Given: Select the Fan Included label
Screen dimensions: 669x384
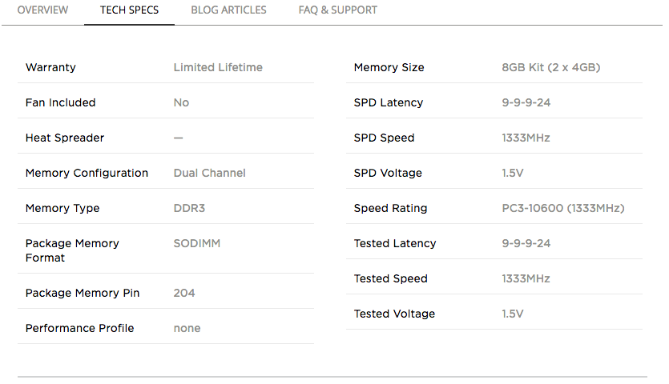Looking at the screenshot, I should pyautogui.click(x=60, y=102).
